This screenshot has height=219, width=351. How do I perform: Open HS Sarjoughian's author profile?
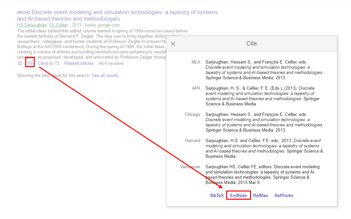pyautogui.click(x=32, y=25)
